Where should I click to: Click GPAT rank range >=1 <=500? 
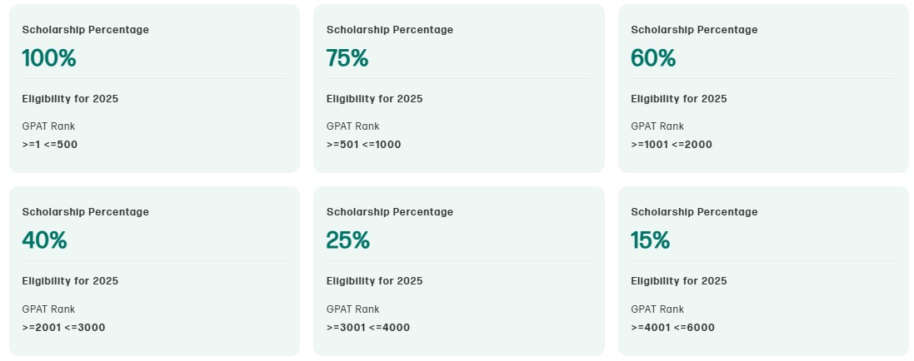click(x=50, y=145)
